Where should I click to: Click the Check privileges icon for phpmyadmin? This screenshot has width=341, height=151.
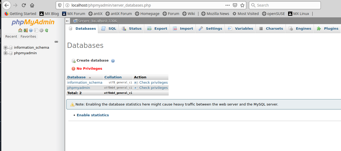tap(136, 88)
